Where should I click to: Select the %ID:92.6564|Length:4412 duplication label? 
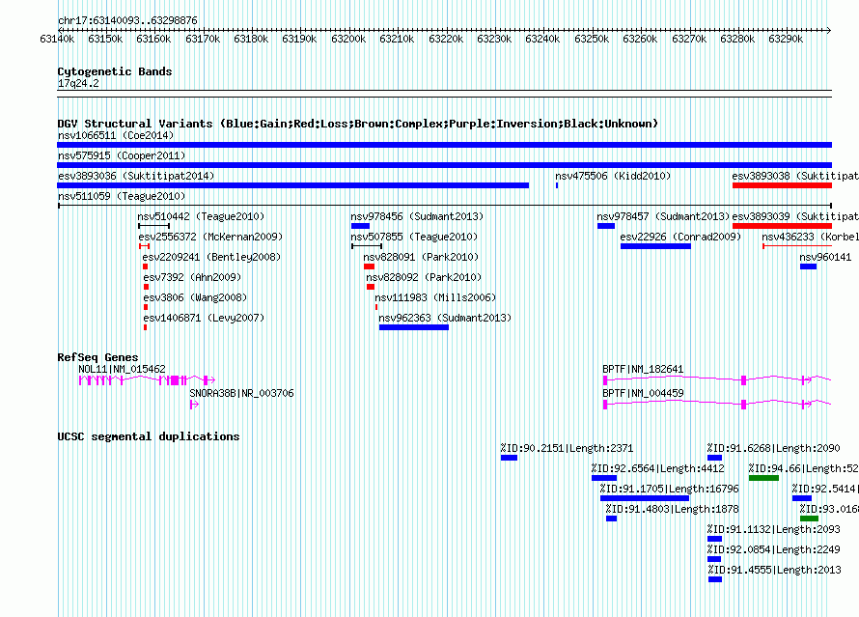pyautogui.click(x=658, y=468)
